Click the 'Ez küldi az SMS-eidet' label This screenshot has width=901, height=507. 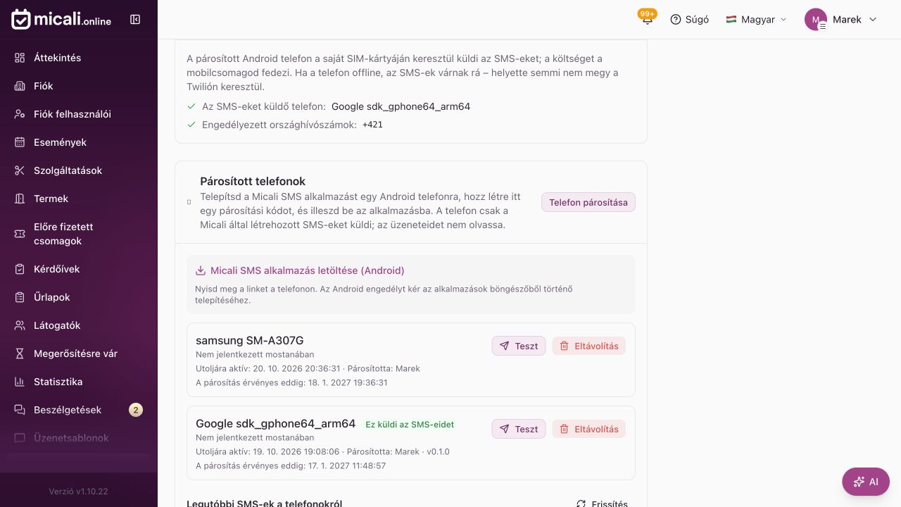click(410, 425)
